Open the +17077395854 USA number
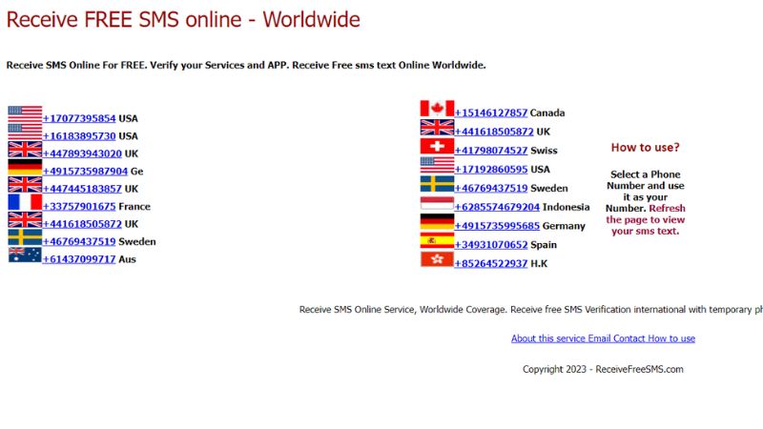 click(x=79, y=119)
